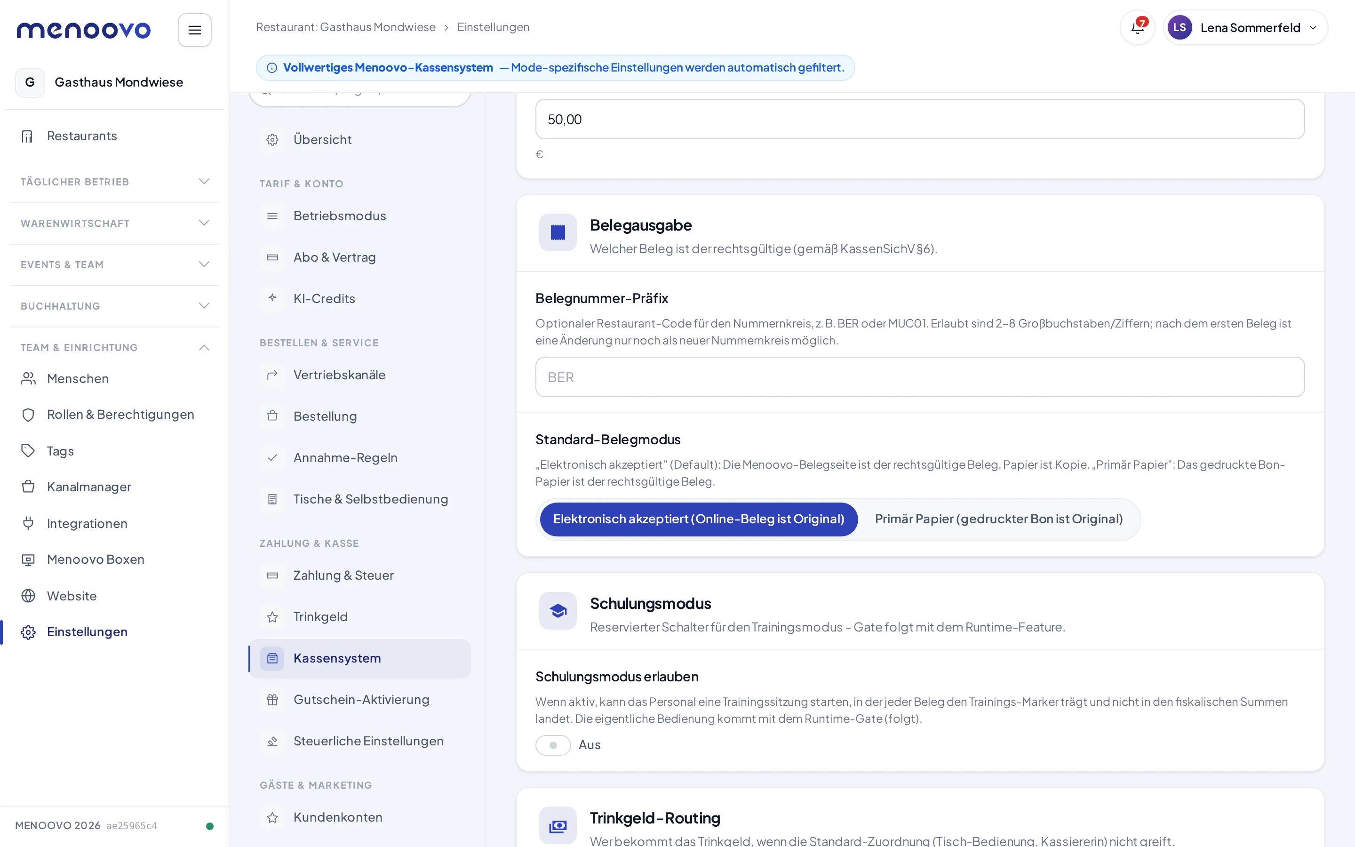The width and height of the screenshot is (1355, 847).
Task: Click the KI-Credits sparkle icon
Action: tap(272, 298)
